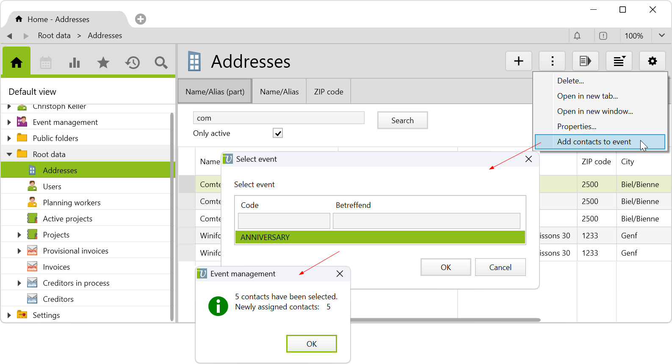This screenshot has height=364, width=672.
Task: Open favorites star icon
Action: (x=103, y=63)
